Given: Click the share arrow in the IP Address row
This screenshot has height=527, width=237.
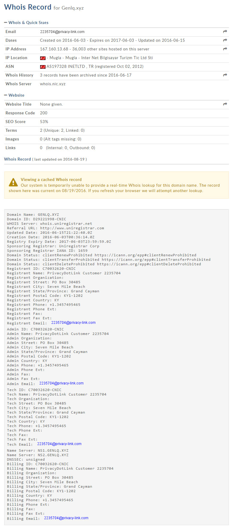Looking at the screenshot, I should tap(225, 49).
